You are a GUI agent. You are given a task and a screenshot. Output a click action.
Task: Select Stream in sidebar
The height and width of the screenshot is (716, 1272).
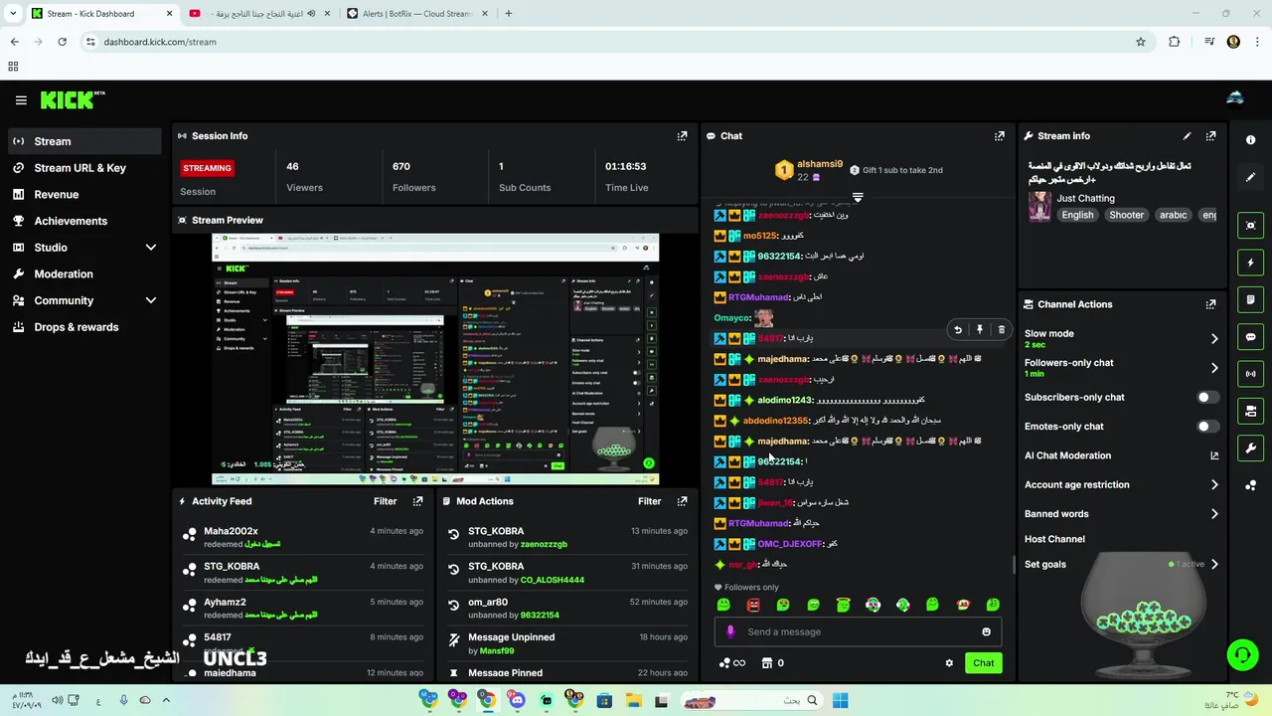tap(83, 141)
